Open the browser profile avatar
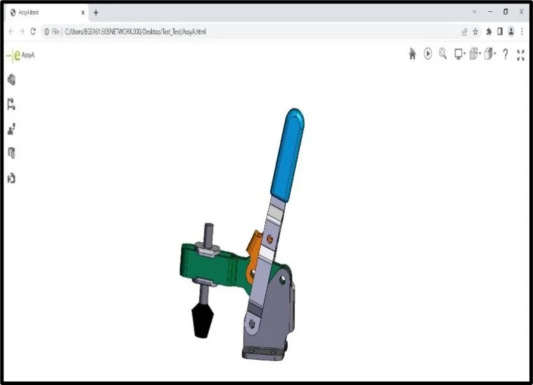533x385 pixels. 511,31
